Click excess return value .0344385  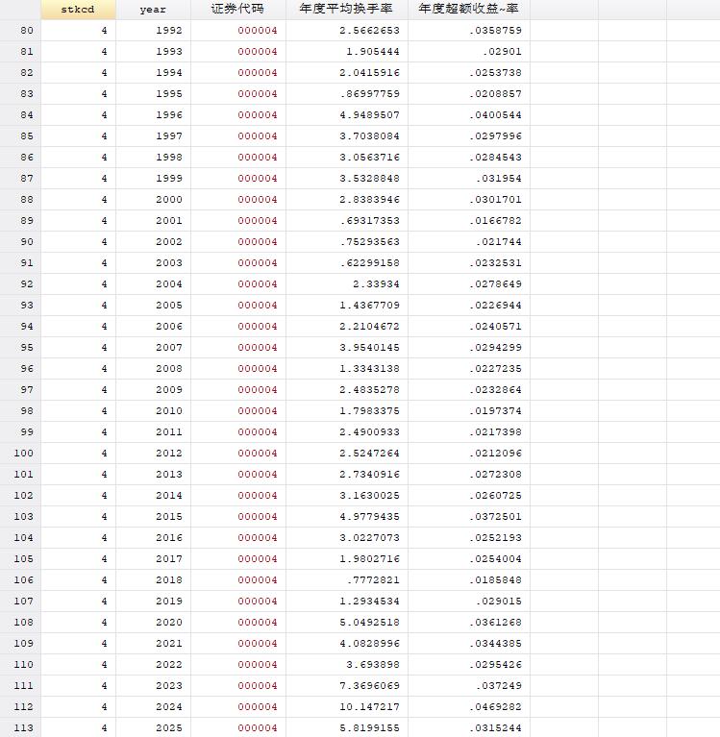(469, 644)
